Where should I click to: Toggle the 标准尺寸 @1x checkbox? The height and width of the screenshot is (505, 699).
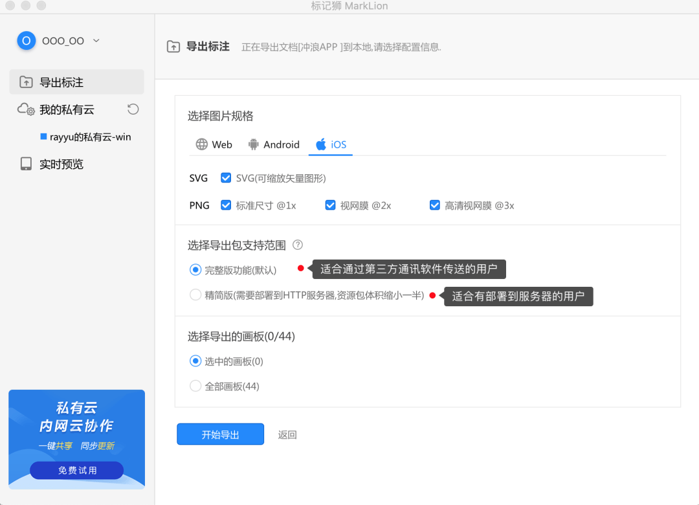tap(226, 205)
